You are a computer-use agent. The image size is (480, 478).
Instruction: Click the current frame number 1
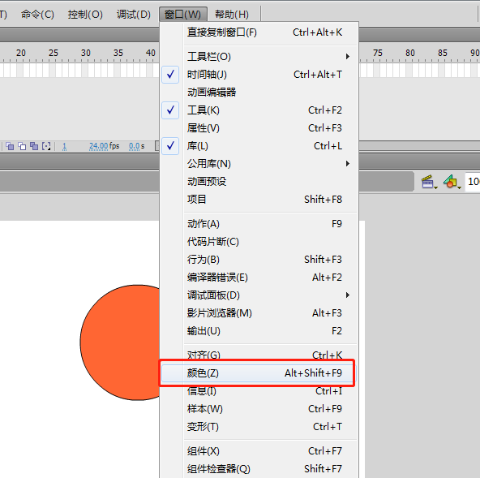pos(64,146)
